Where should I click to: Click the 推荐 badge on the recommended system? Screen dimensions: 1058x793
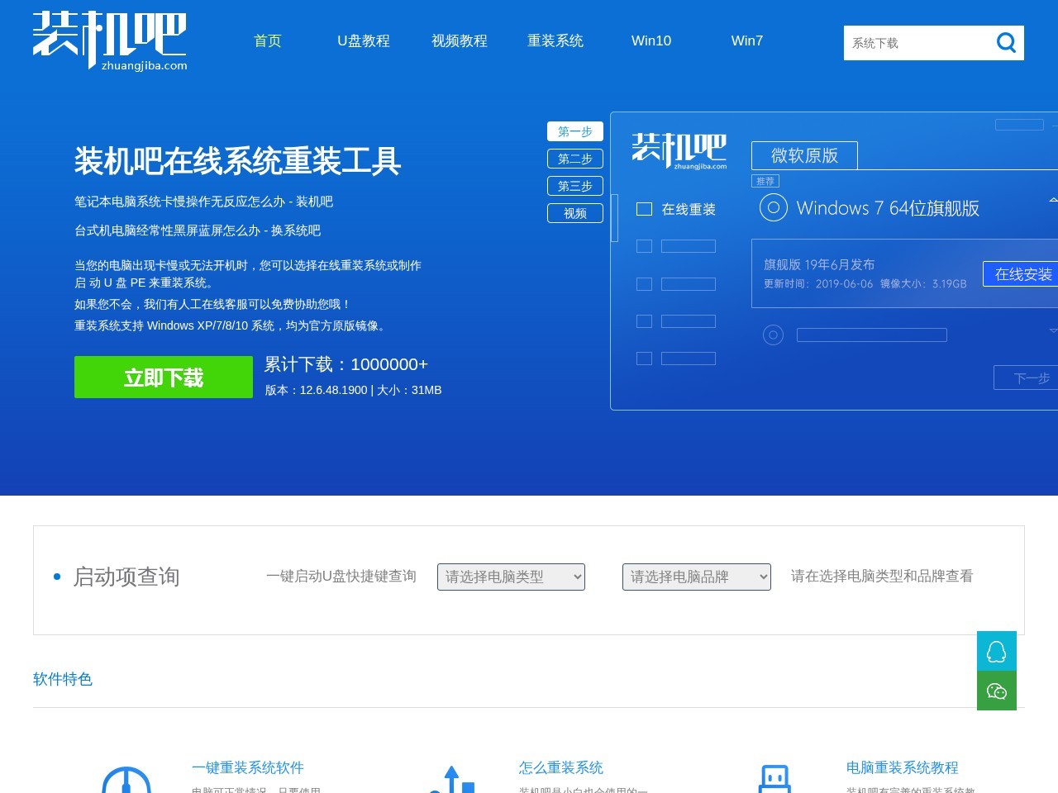click(x=765, y=180)
